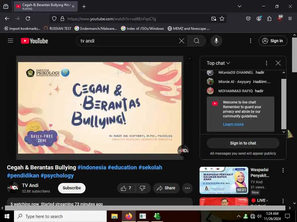Open the Firefox View icon

click(6, 6)
